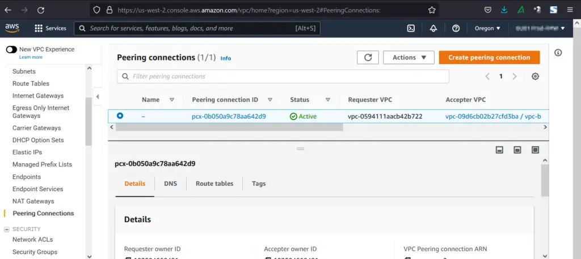
Task: Expand details pane to full view
Action: point(535,150)
